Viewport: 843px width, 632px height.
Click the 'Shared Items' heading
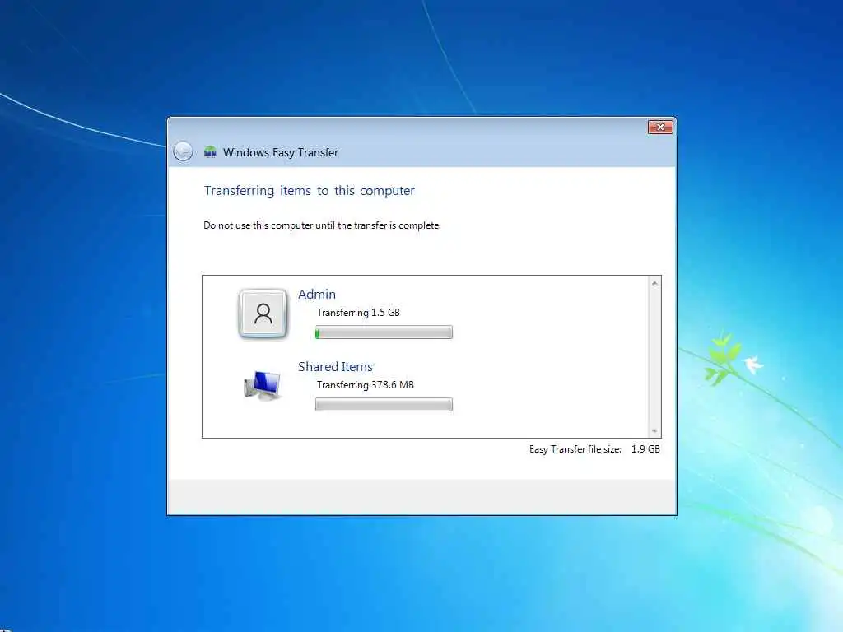click(336, 366)
